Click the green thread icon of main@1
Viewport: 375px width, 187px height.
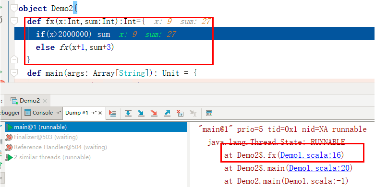click(x=9, y=127)
